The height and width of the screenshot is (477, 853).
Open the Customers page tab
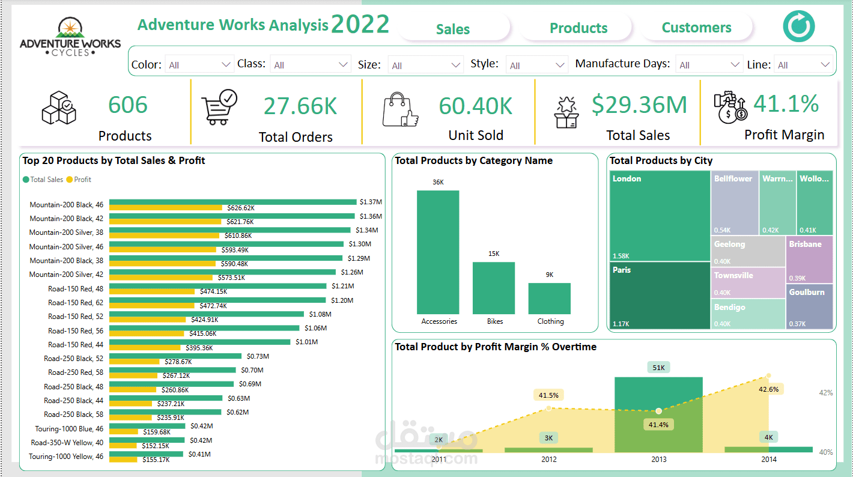coord(696,28)
